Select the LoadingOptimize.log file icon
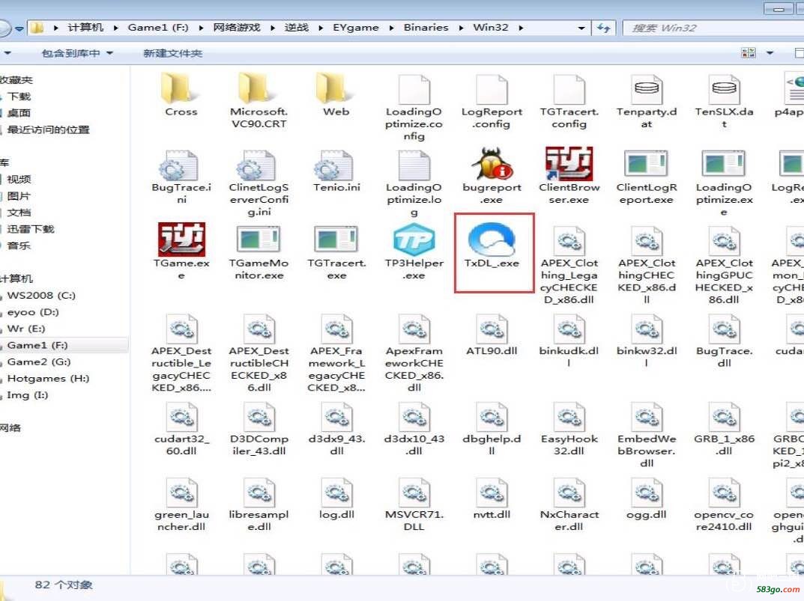Image resolution: width=804 pixels, height=601 pixels. (414, 165)
